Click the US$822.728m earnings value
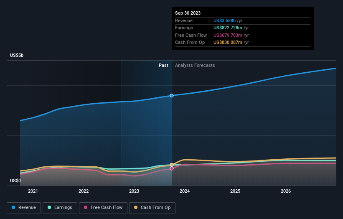The image size is (343, 219). [228, 28]
